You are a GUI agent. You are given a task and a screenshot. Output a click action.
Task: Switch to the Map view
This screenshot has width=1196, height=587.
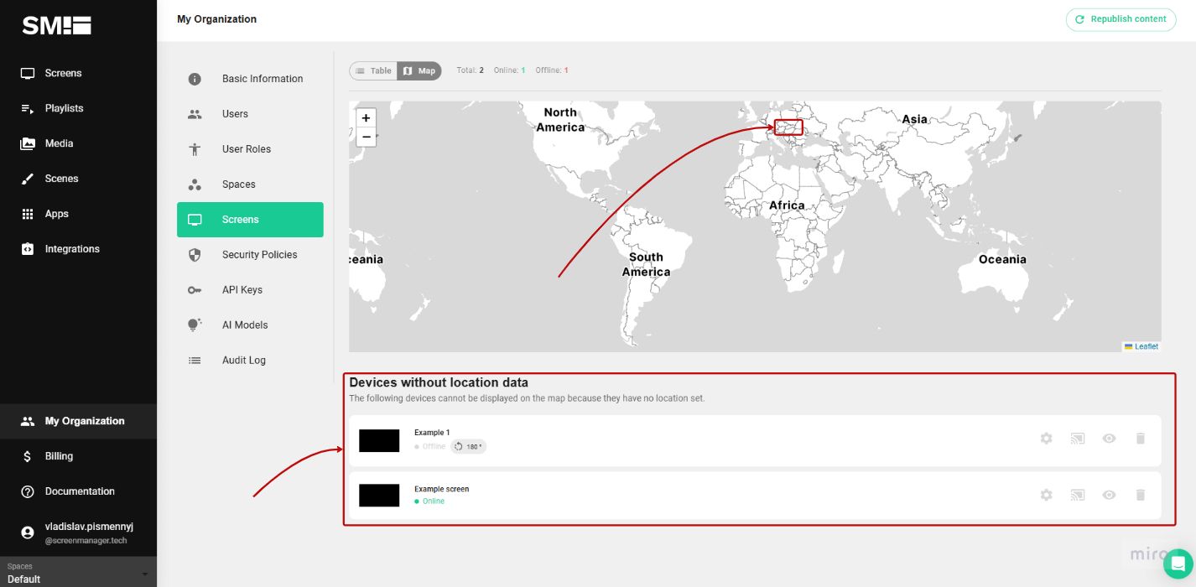[419, 70]
